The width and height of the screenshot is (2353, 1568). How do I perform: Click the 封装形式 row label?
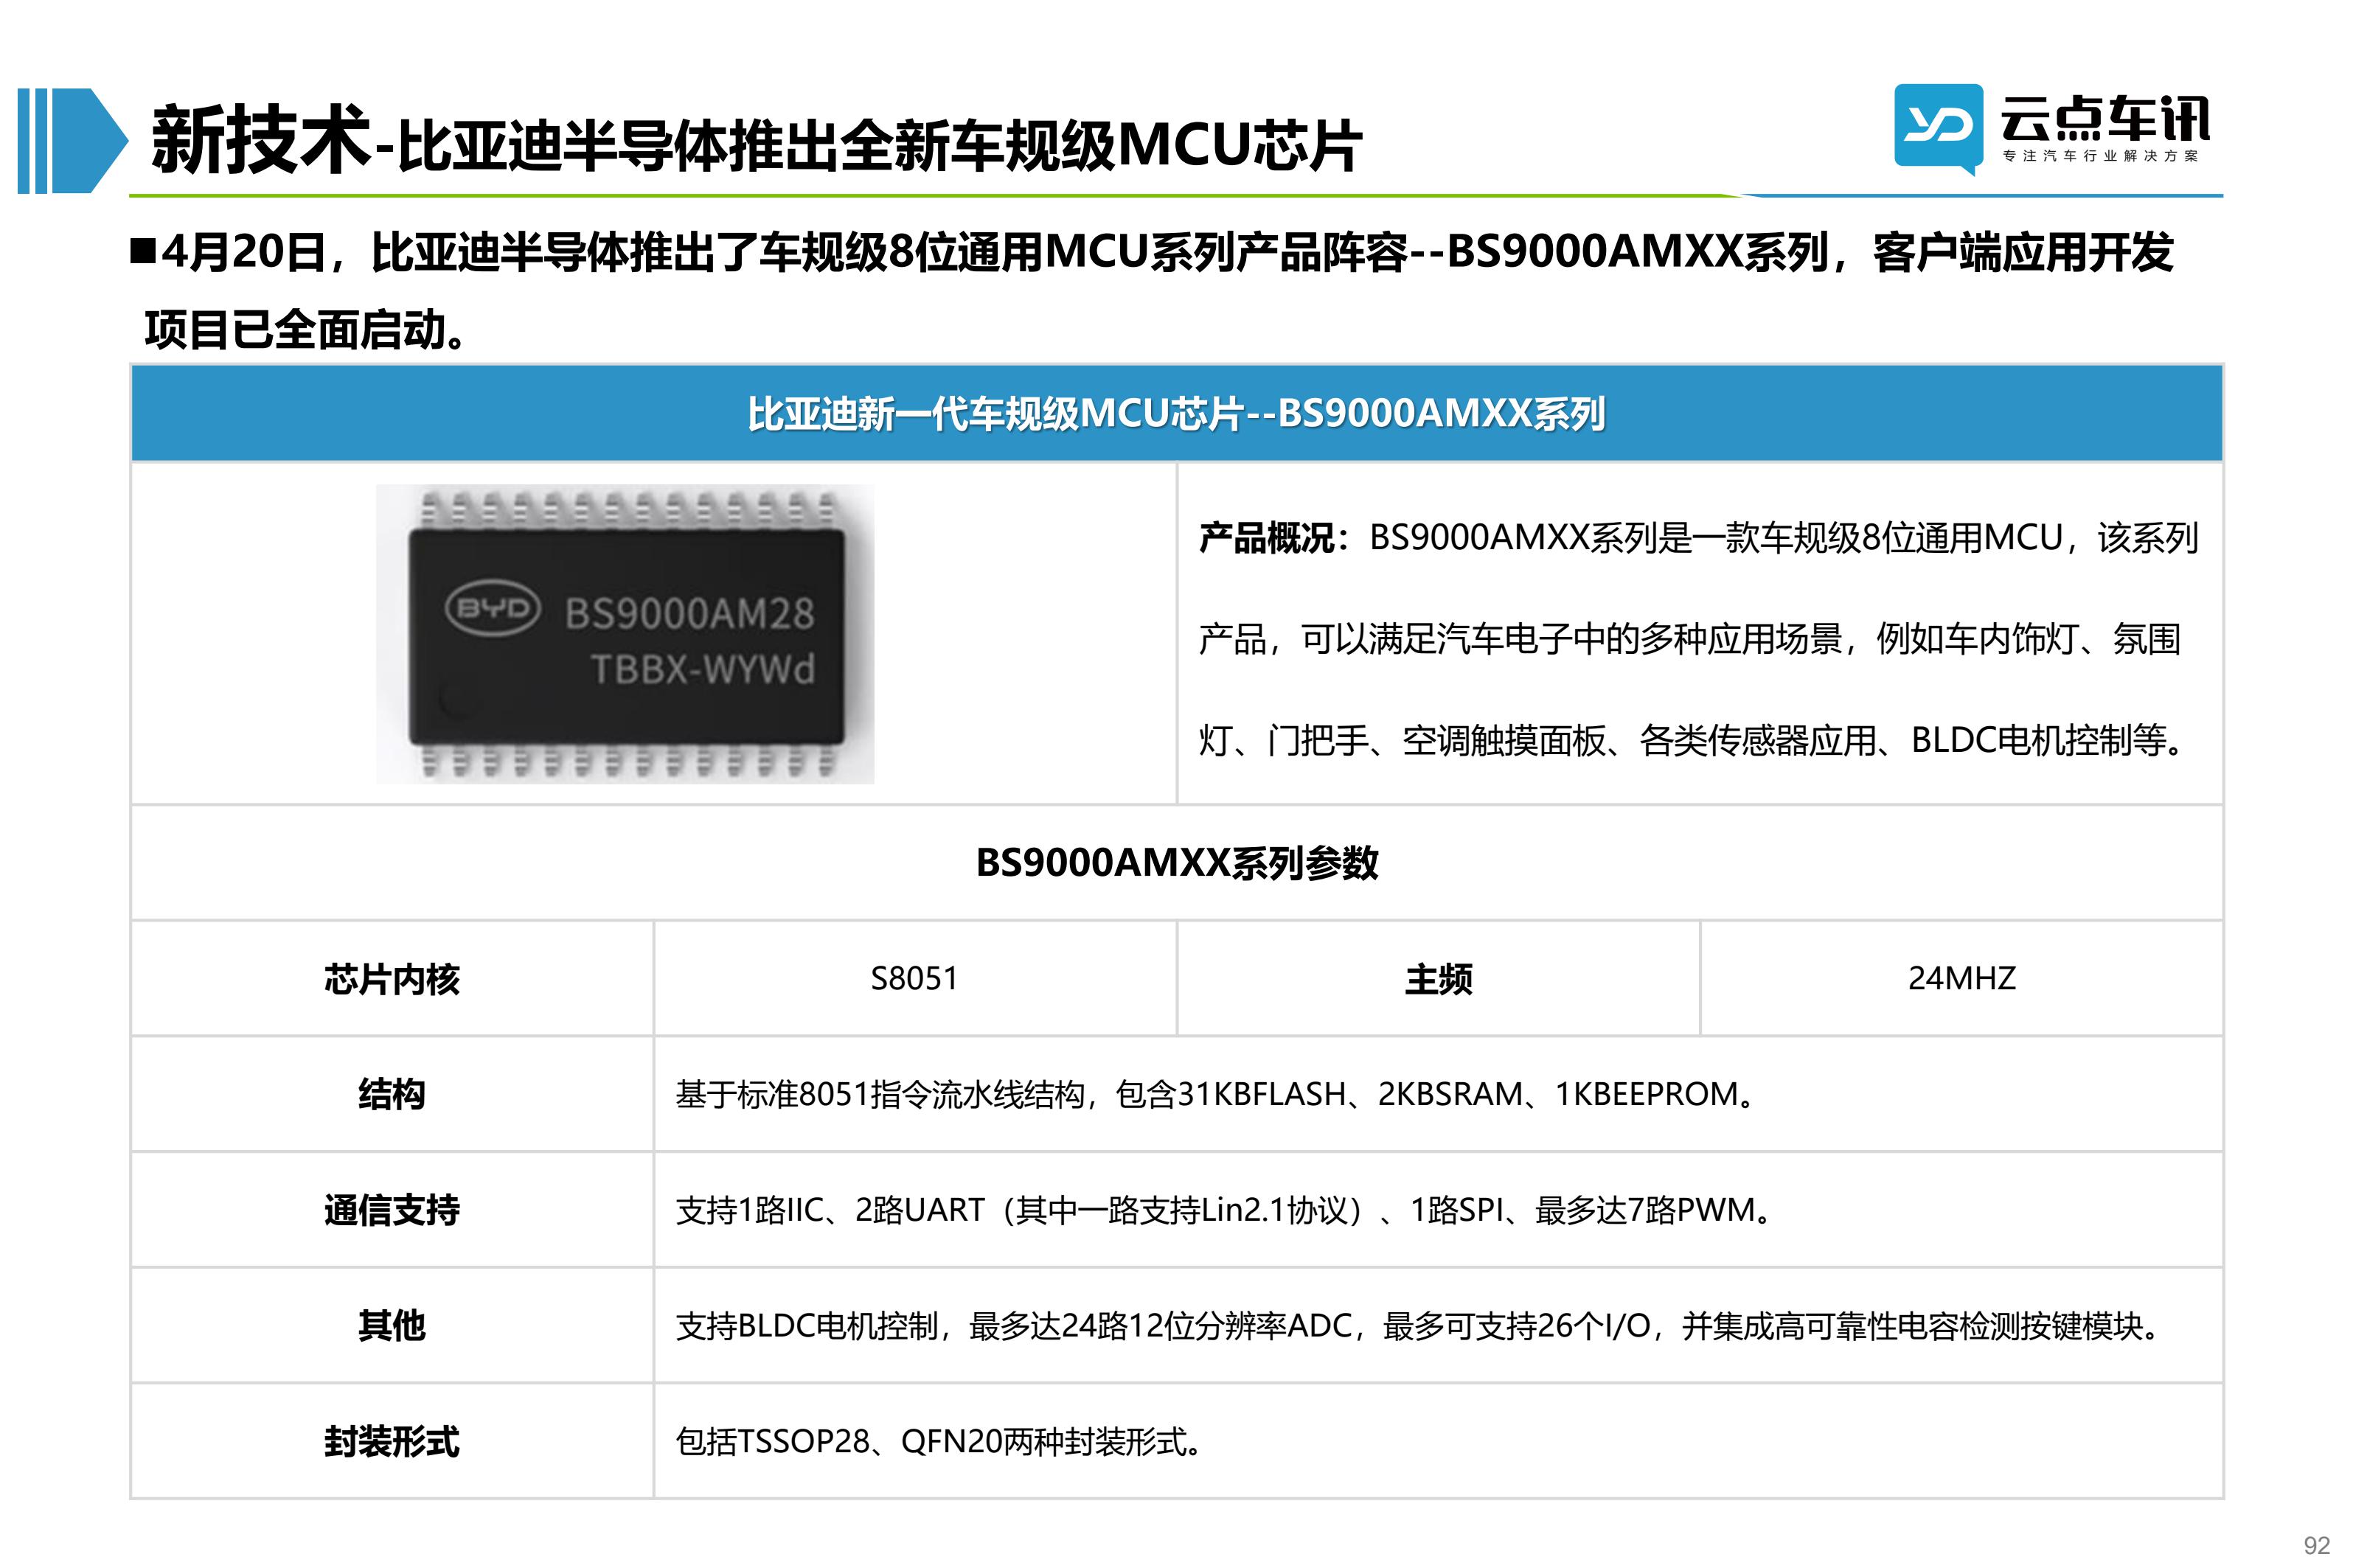click(x=391, y=1441)
